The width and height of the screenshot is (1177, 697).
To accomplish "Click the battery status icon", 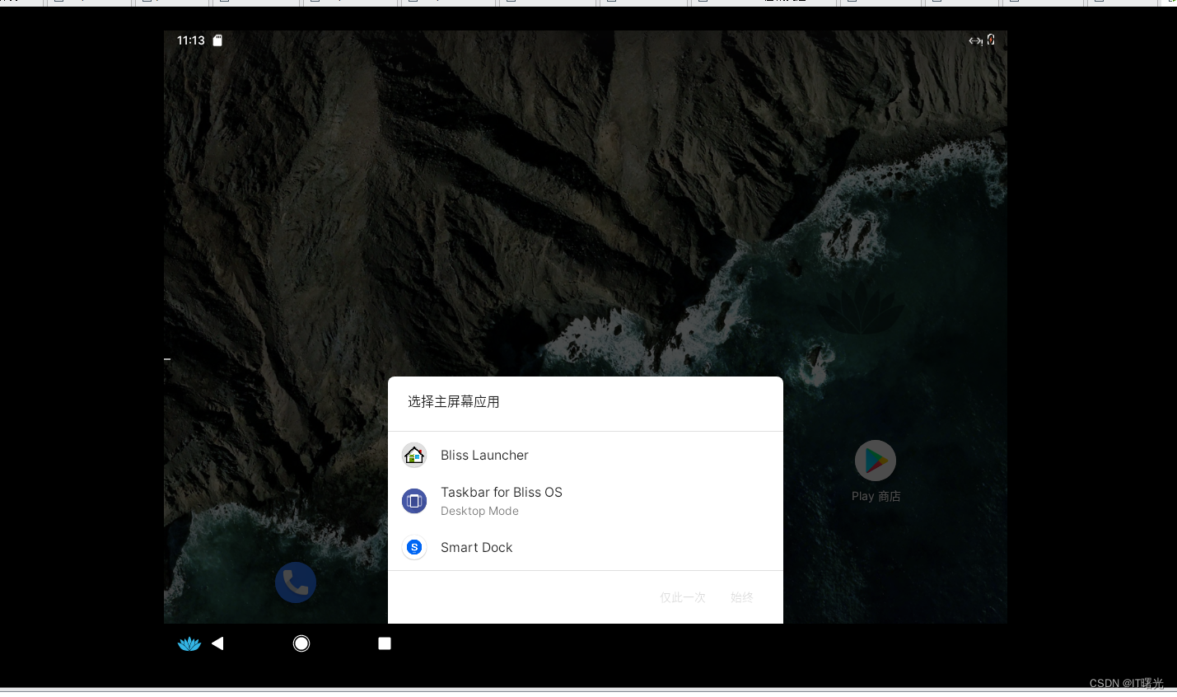I will tap(991, 40).
